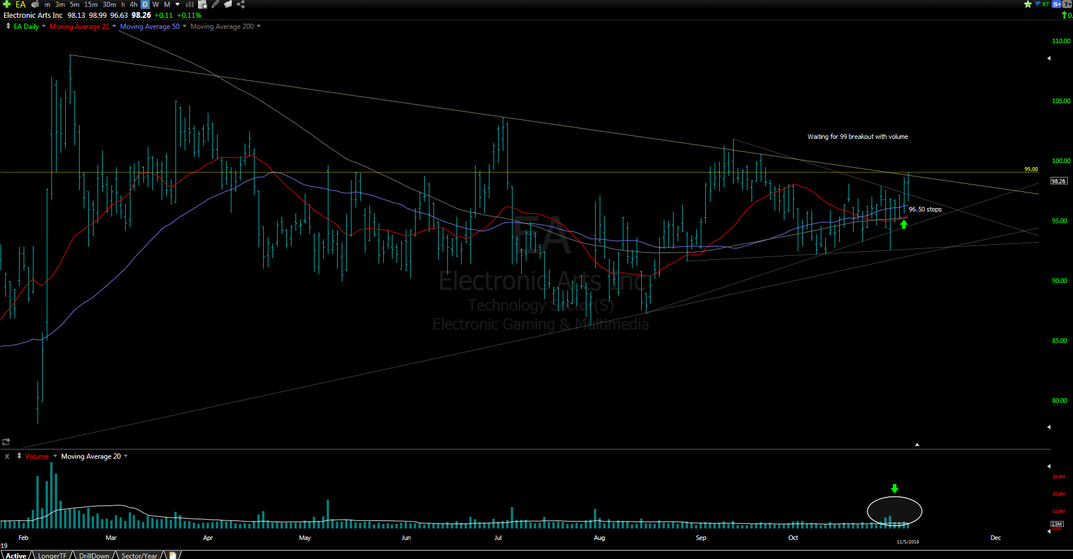
Task: Close the volume pane with X
Action: (7, 456)
